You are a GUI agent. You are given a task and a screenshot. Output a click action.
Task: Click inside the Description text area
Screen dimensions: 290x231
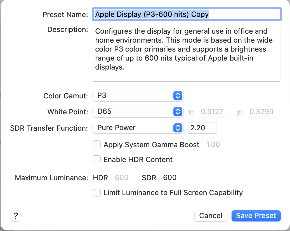click(187, 53)
